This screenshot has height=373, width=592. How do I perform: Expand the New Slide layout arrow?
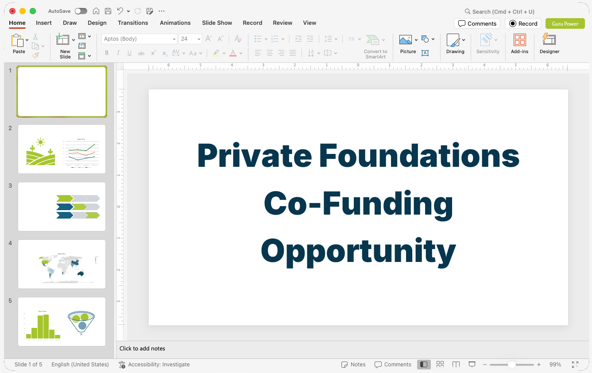pos(74,40)
